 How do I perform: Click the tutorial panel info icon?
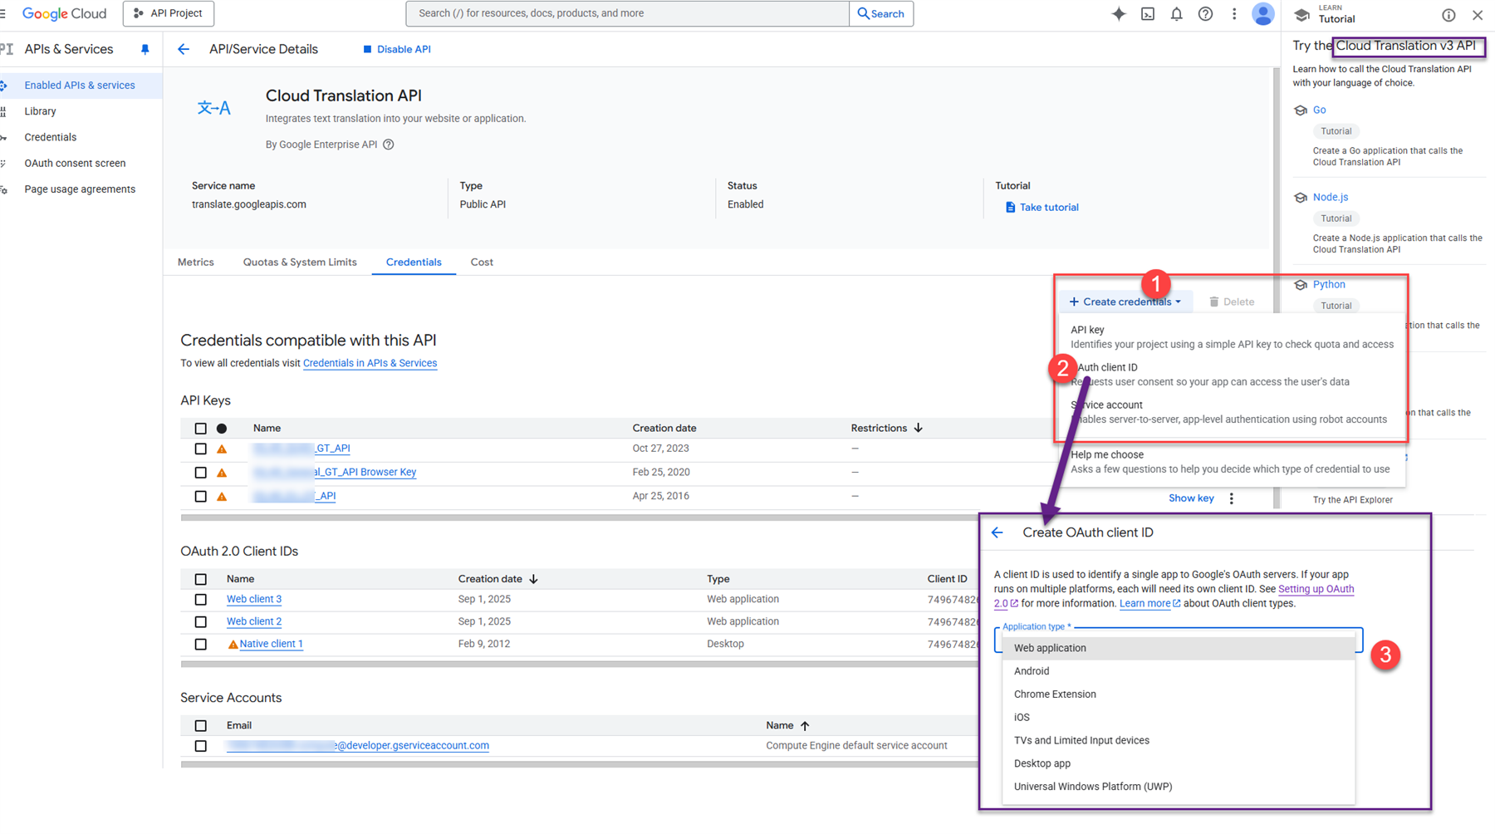pyautogui.click(x=1448, y=15)
